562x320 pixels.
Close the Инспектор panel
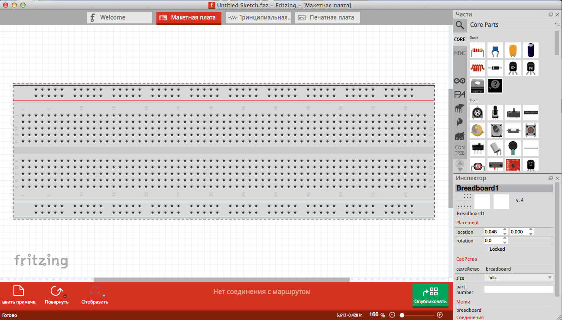click(x=557, y=178)
